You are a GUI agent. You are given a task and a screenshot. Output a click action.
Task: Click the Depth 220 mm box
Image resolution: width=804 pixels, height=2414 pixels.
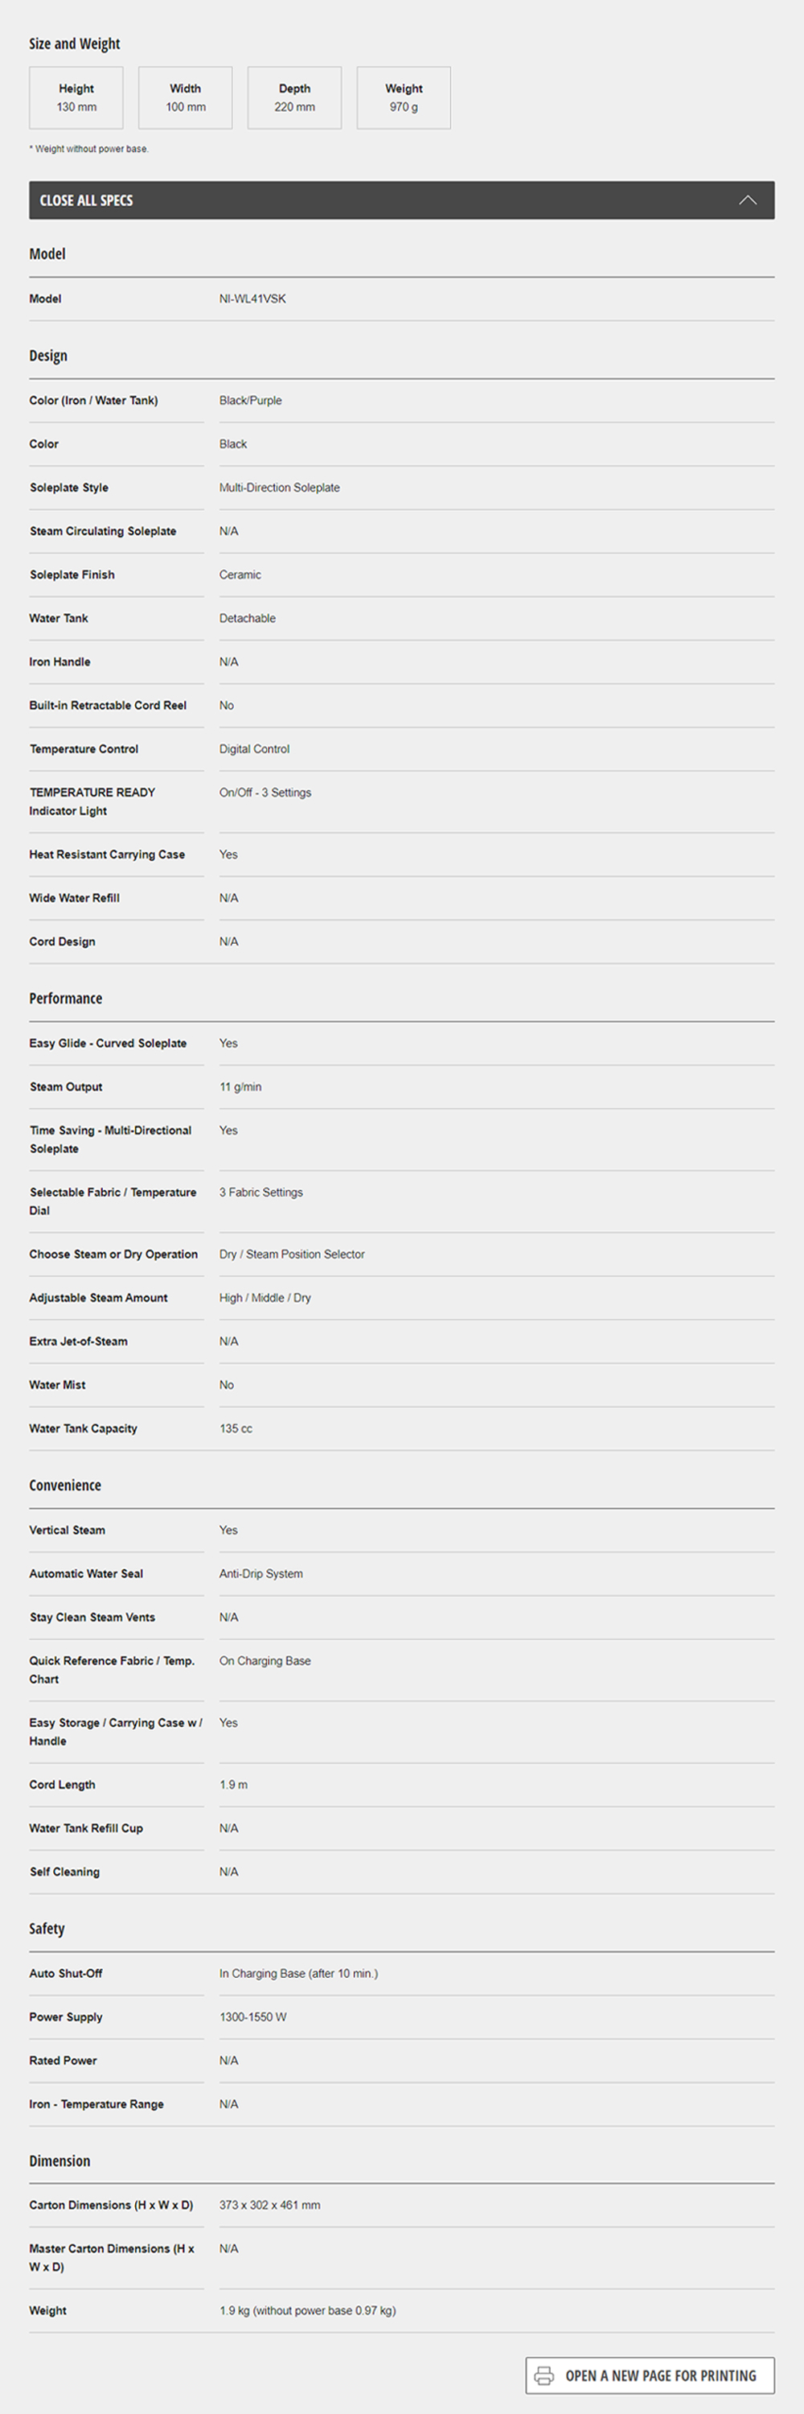pyautogui.click(x=295, y=97)
